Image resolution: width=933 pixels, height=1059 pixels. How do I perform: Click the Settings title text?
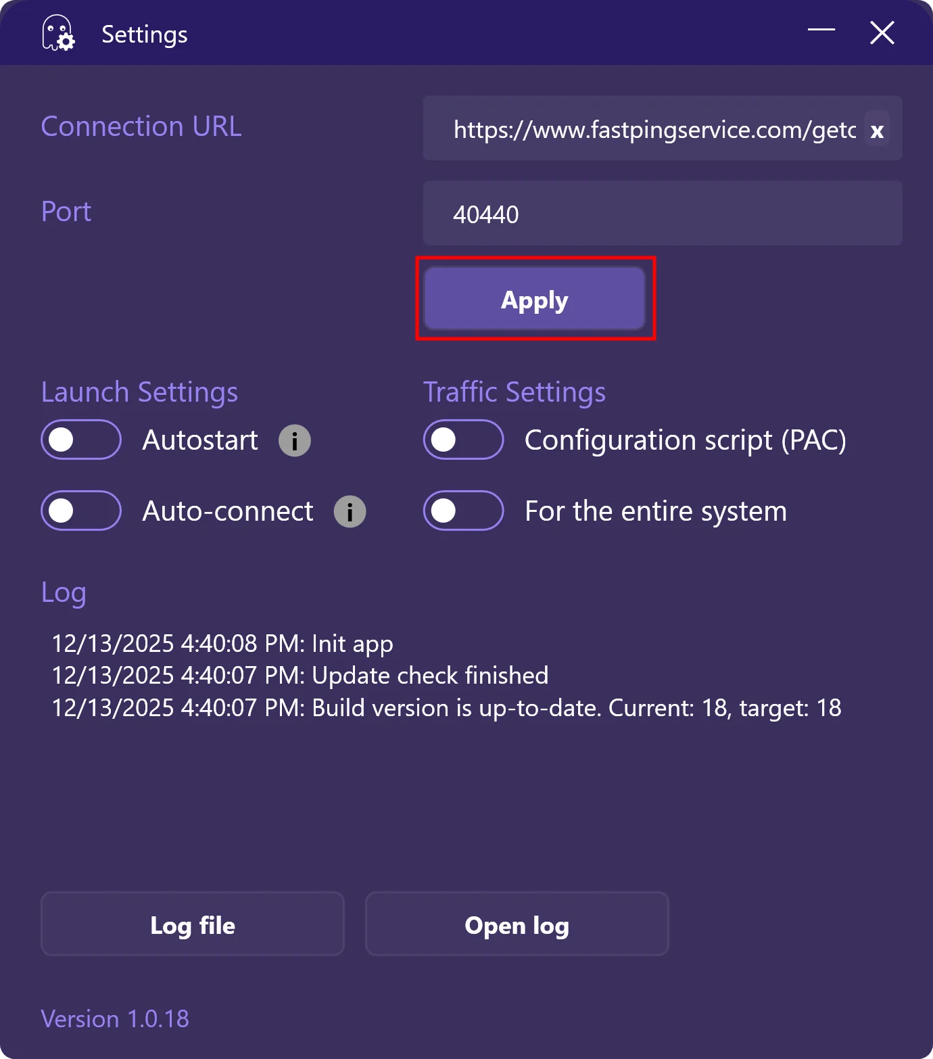pos(145,34)
